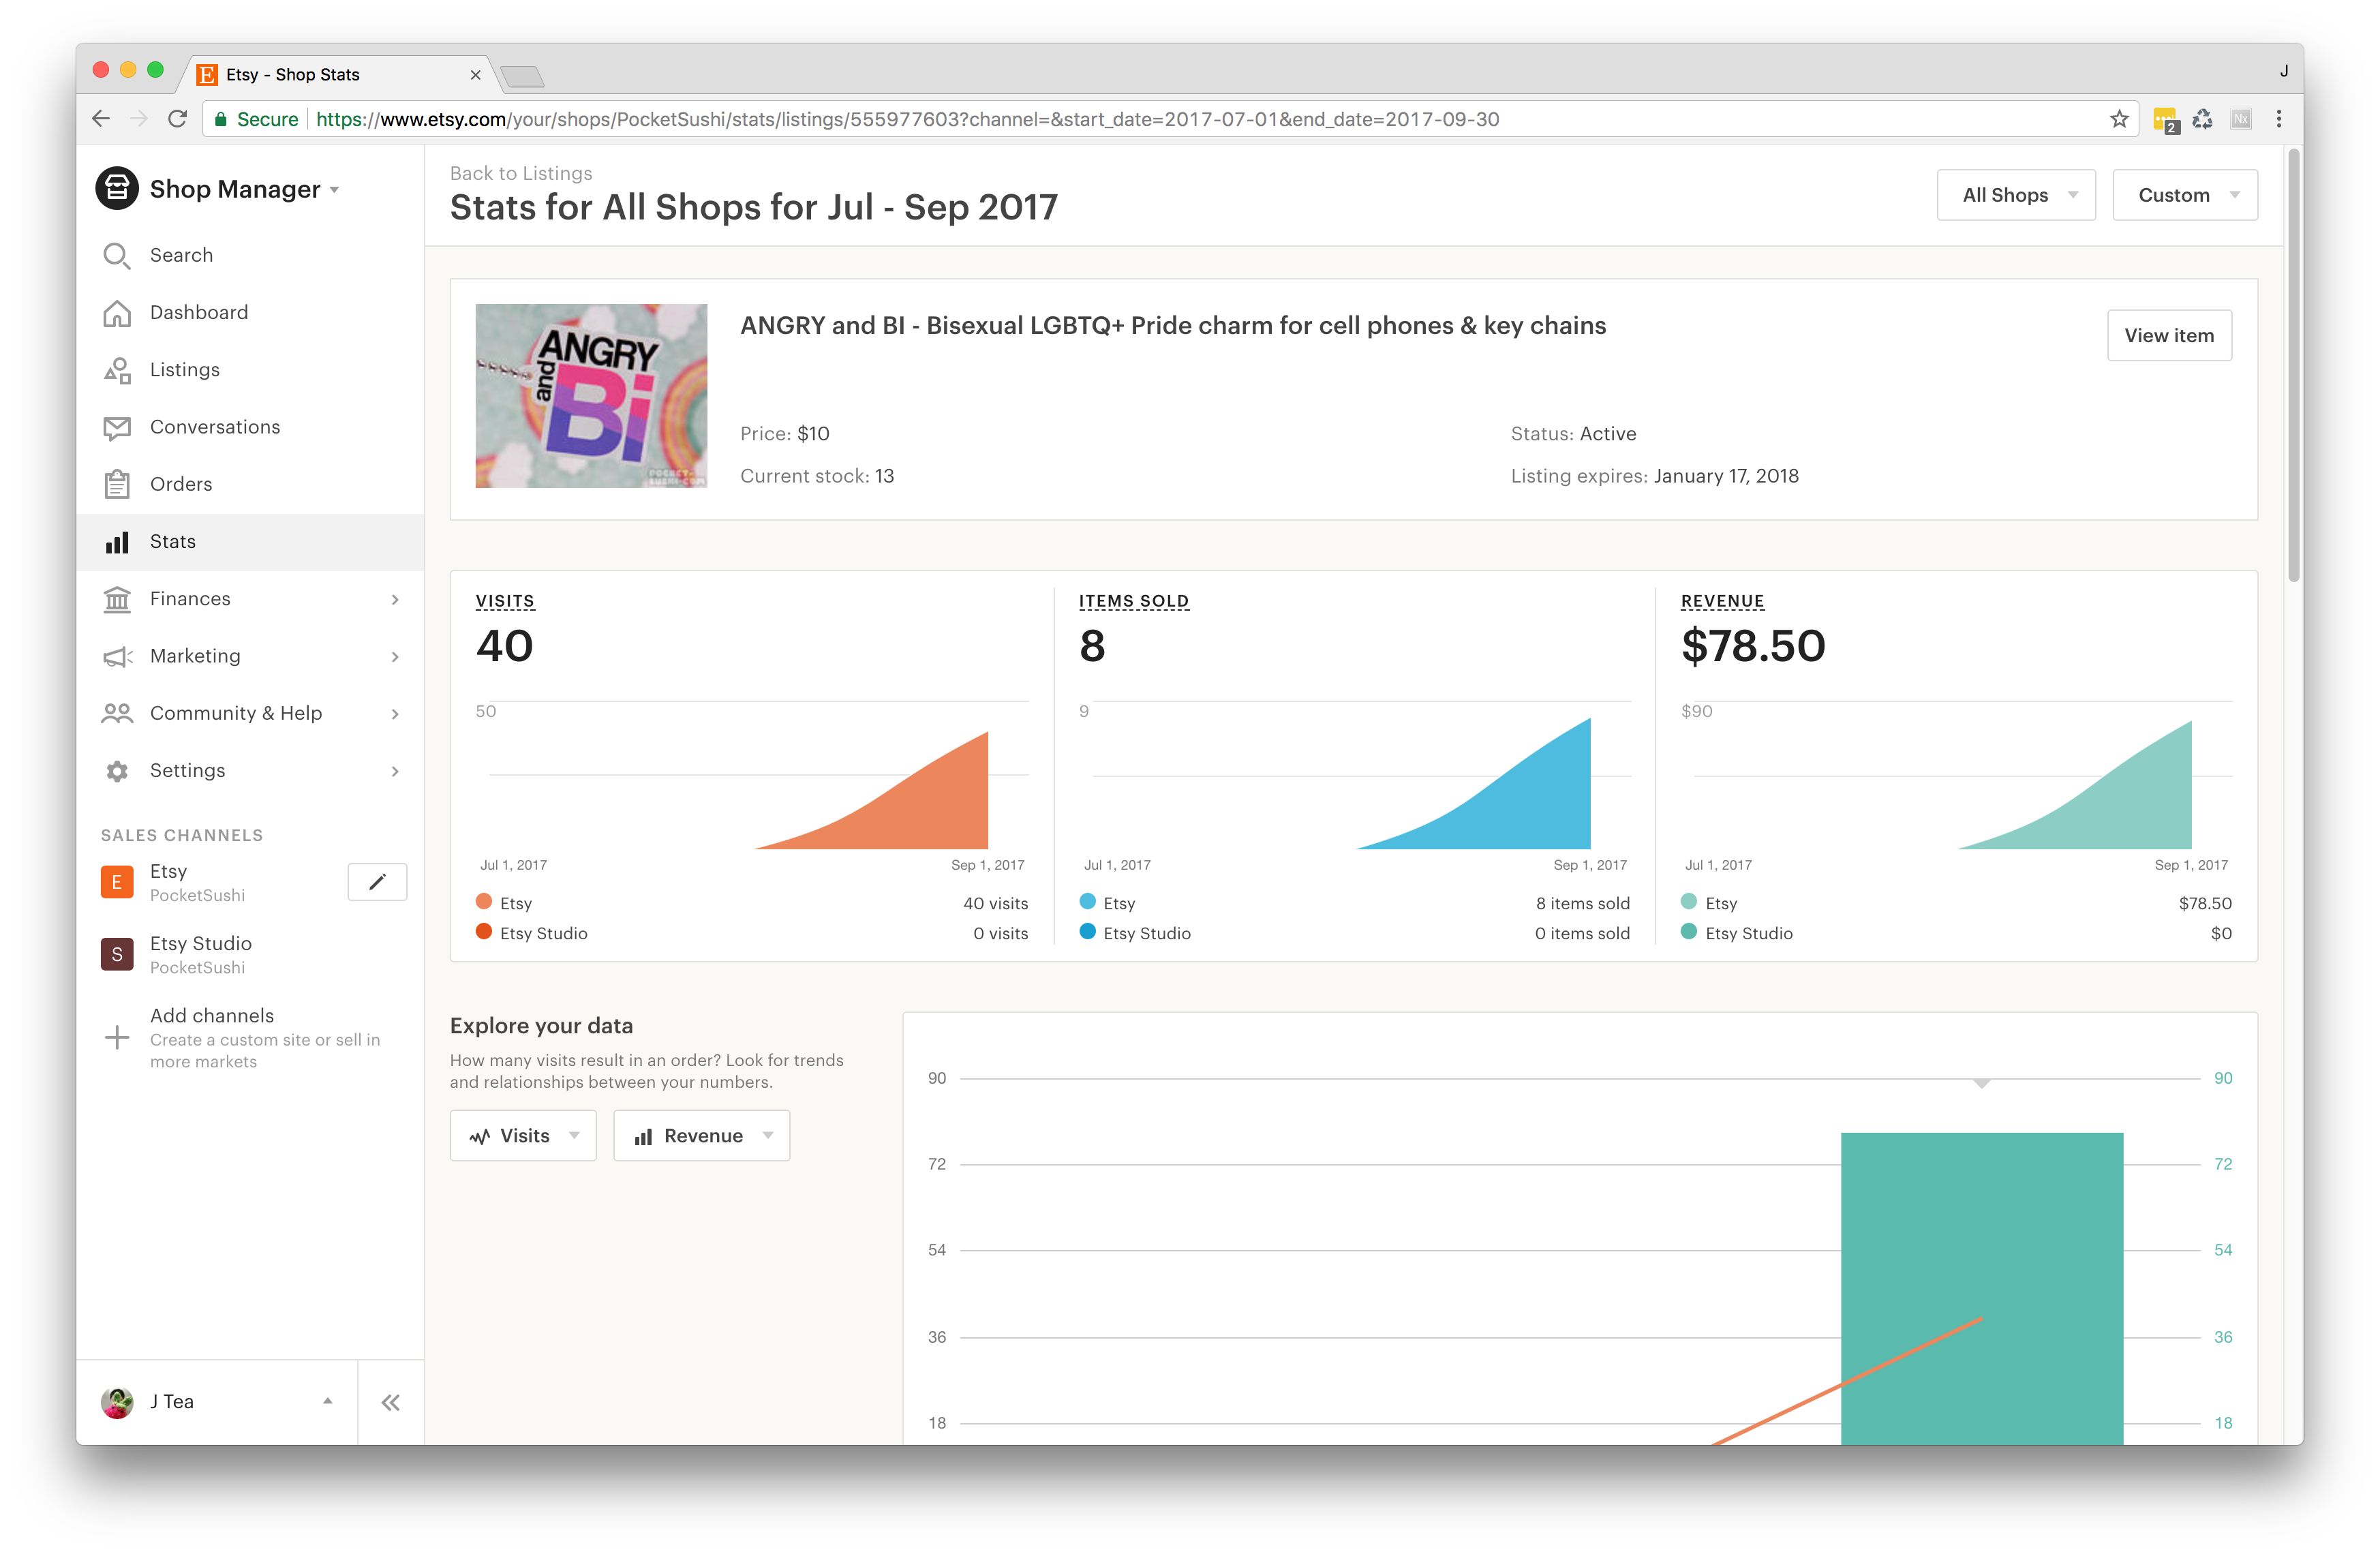
Task: Open a new browser tab
Action: pyautogui.click(x=522, y=76)
